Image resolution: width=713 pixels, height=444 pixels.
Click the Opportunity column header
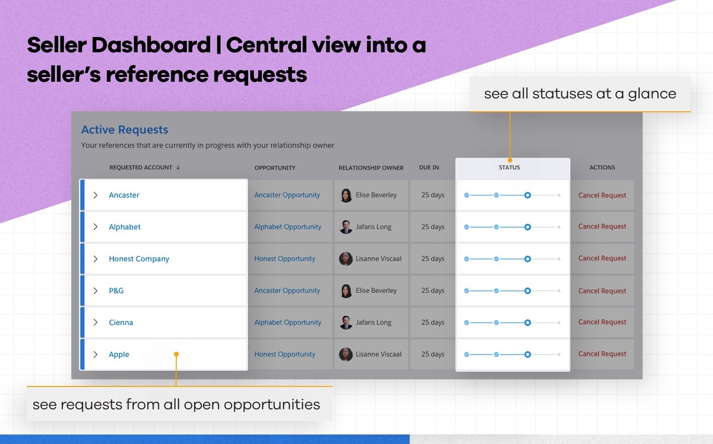tap(275, 168)
